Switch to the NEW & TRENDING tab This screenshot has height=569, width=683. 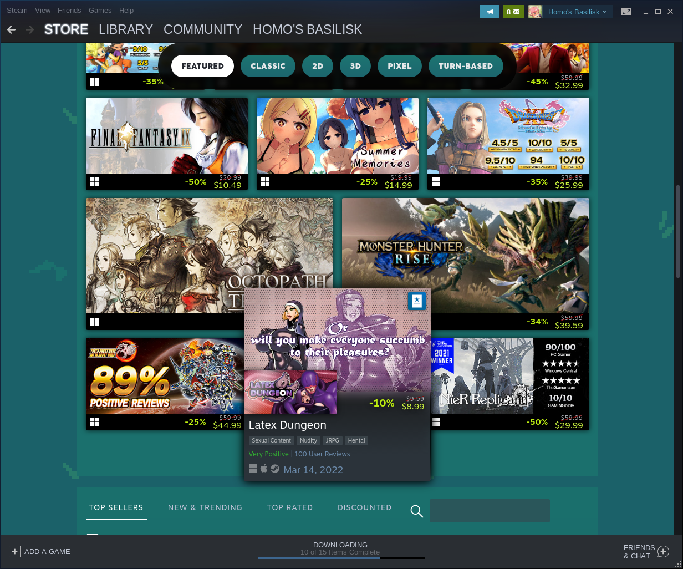pos(205,507)
